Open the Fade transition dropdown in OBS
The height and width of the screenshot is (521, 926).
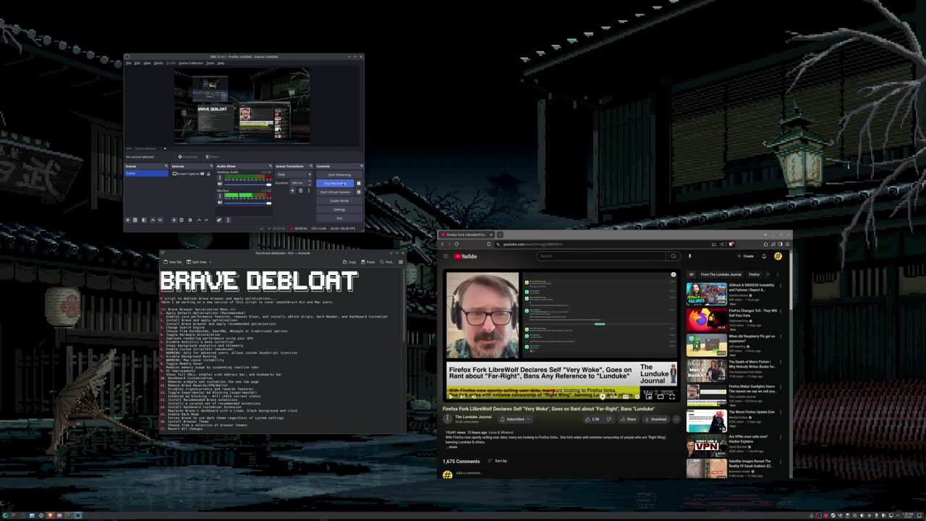tap(294, 174)
